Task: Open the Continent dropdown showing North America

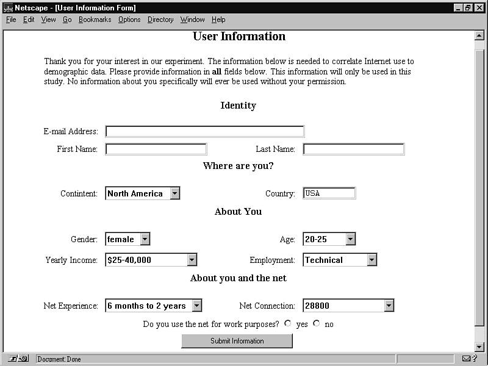Action: click(174, 193)
